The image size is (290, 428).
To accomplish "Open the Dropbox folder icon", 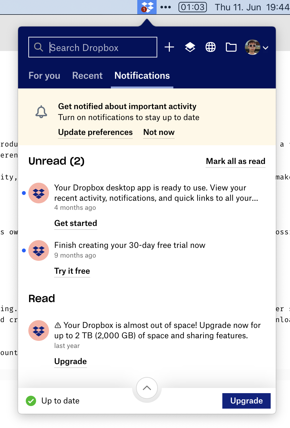I will 231,47.
